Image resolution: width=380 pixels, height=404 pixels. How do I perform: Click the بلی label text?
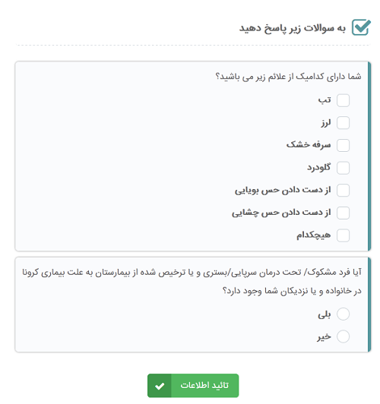click(x=325, y=314)
